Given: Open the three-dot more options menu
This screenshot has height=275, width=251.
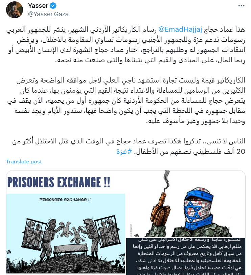Looking at the screenshot, I should (x=241, y=6).
